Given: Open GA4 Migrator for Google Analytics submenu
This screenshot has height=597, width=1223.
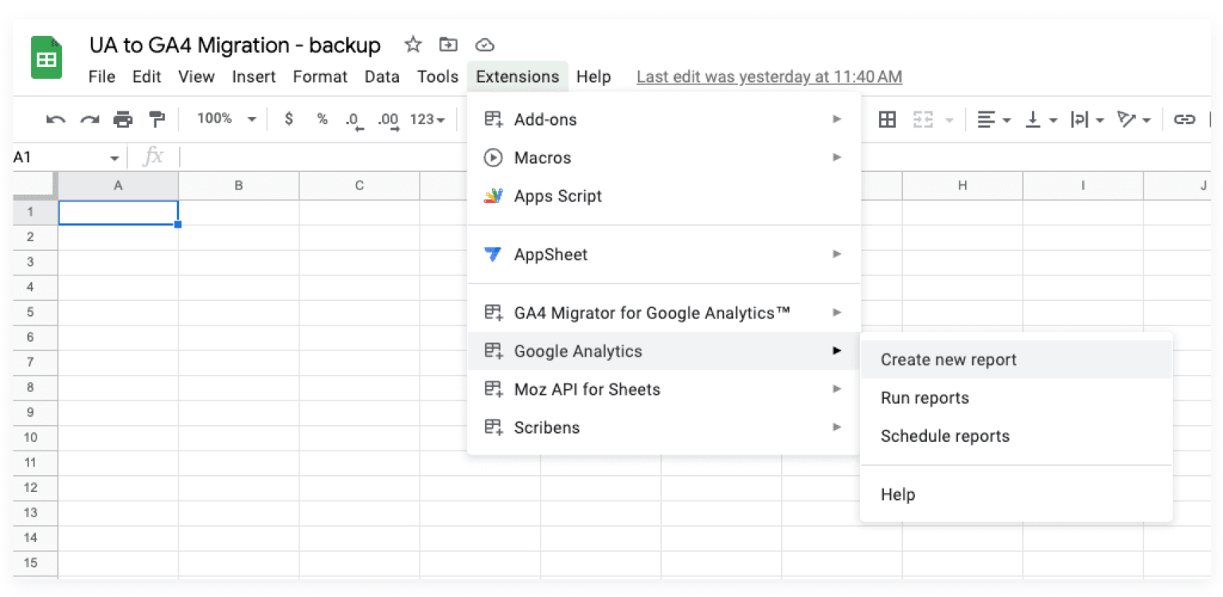Looking at the screenshot, I should point(663,313).
